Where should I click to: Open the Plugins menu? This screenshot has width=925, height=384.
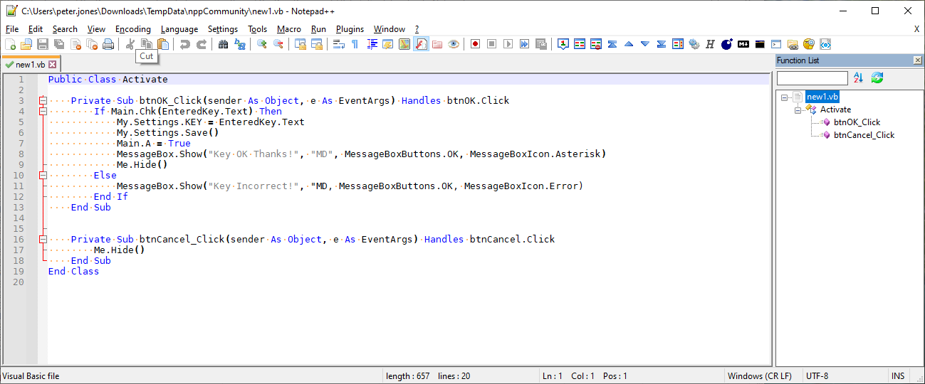click(x=350, y=29)
